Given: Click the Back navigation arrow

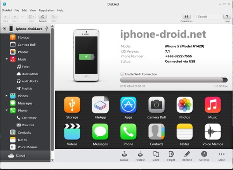Looking at the screenshot, I should (6, 17).
